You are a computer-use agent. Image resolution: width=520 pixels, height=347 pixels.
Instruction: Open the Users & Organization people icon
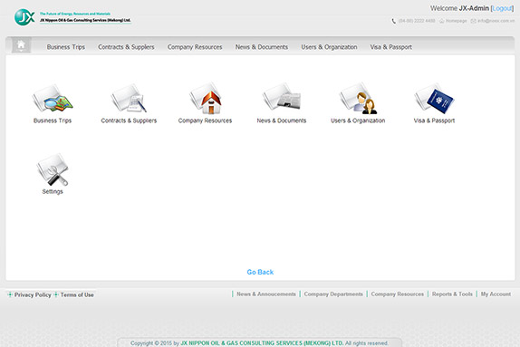coord(358,98)
